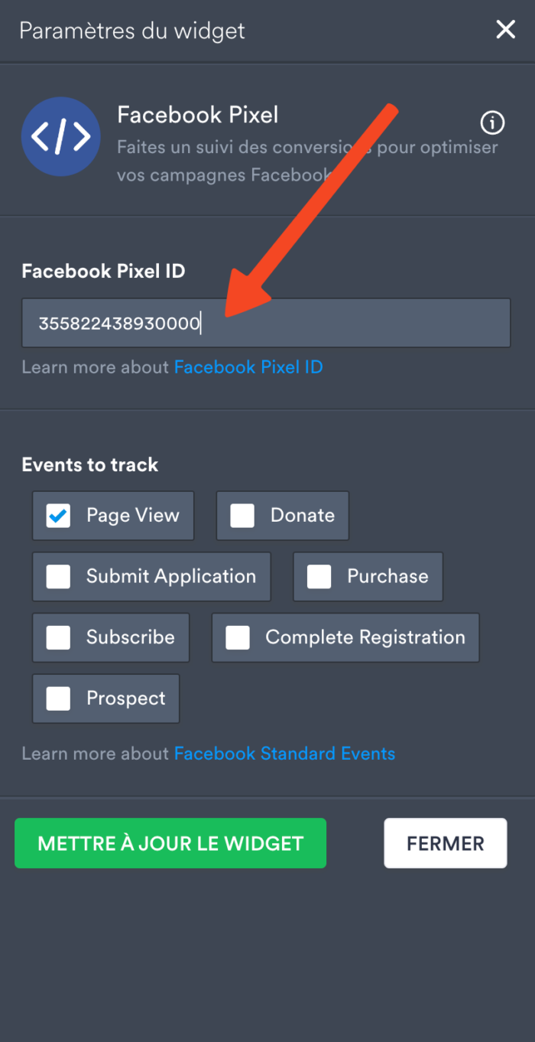Viewport: 535px width, 1042px height.
Task: Check the Subscribe event box
Action: pyautogui.click(x=59, y=637)
